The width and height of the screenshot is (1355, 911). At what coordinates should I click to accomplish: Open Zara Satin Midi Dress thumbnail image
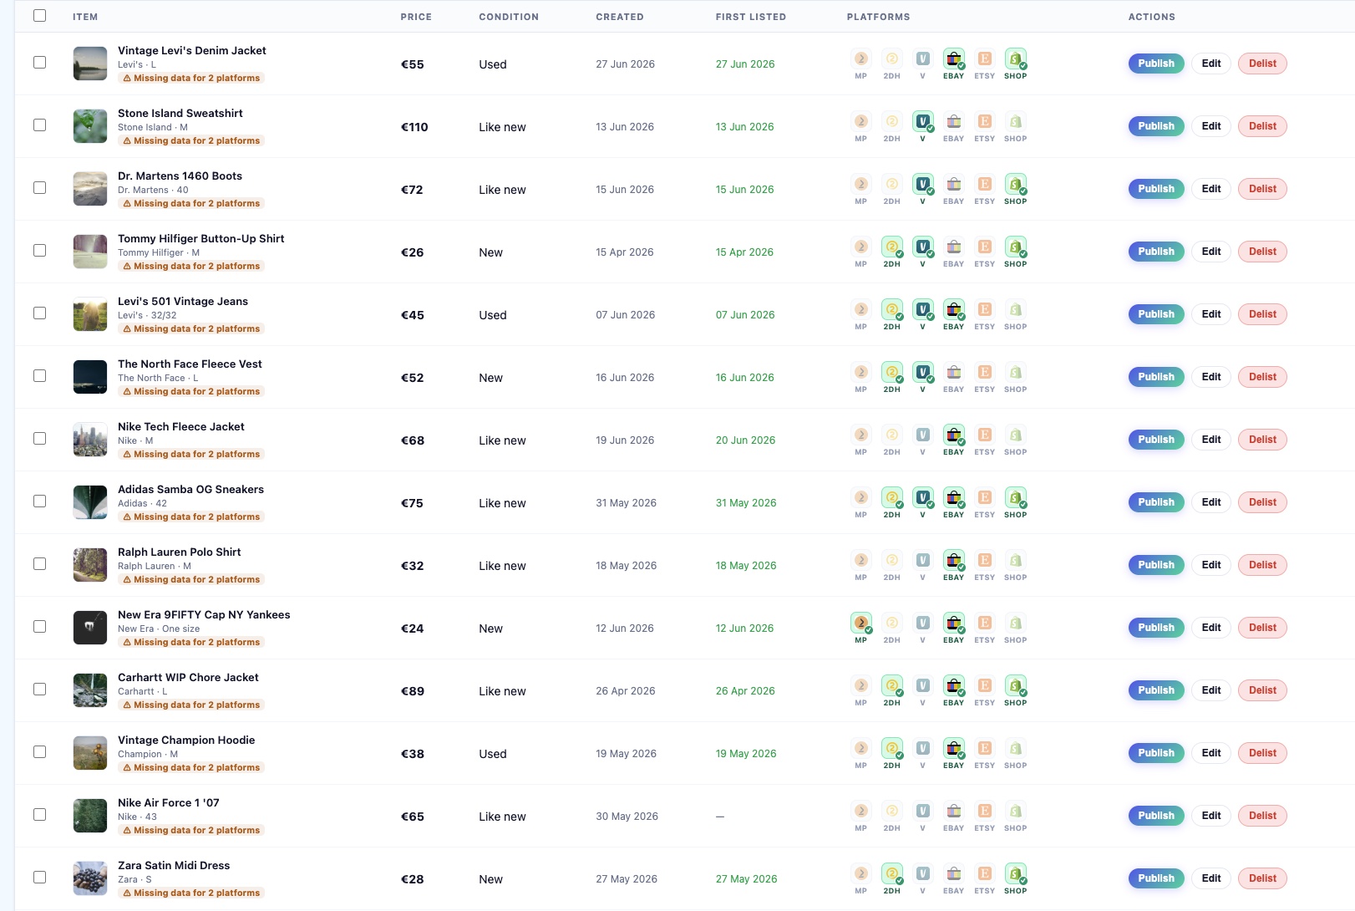[90, 878]
